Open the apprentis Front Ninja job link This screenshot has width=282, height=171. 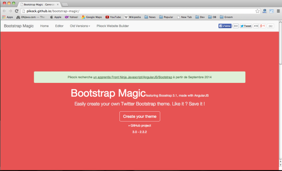click(133, 77)
